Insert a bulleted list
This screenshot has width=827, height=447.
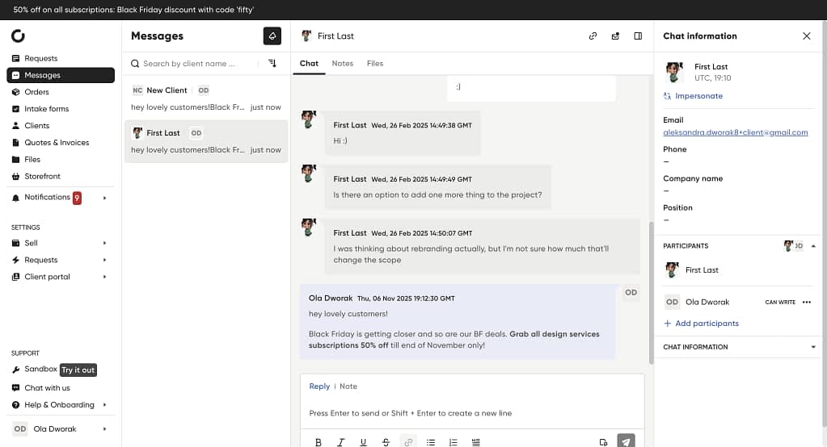point(431,442)
